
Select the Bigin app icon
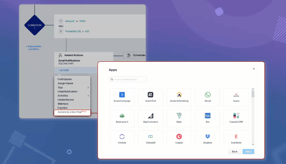pyautogui.click(x=179, y=116)
